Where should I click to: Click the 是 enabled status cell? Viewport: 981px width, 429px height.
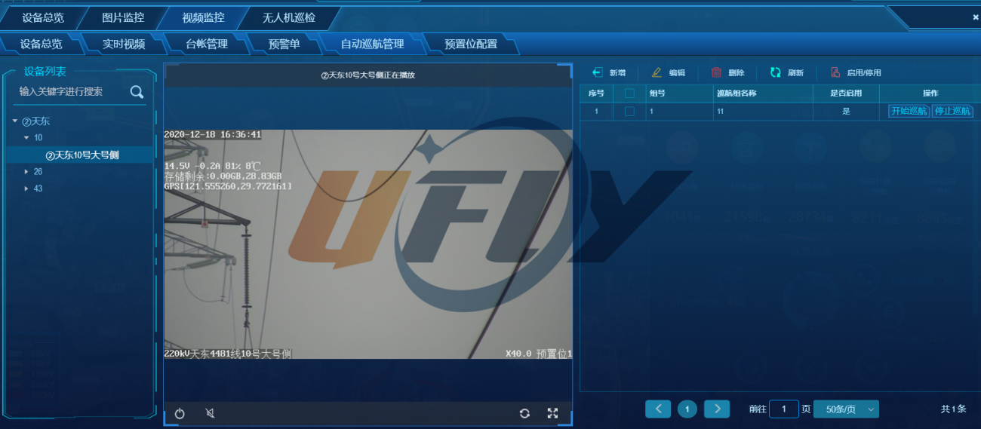(x=846, y=111)
